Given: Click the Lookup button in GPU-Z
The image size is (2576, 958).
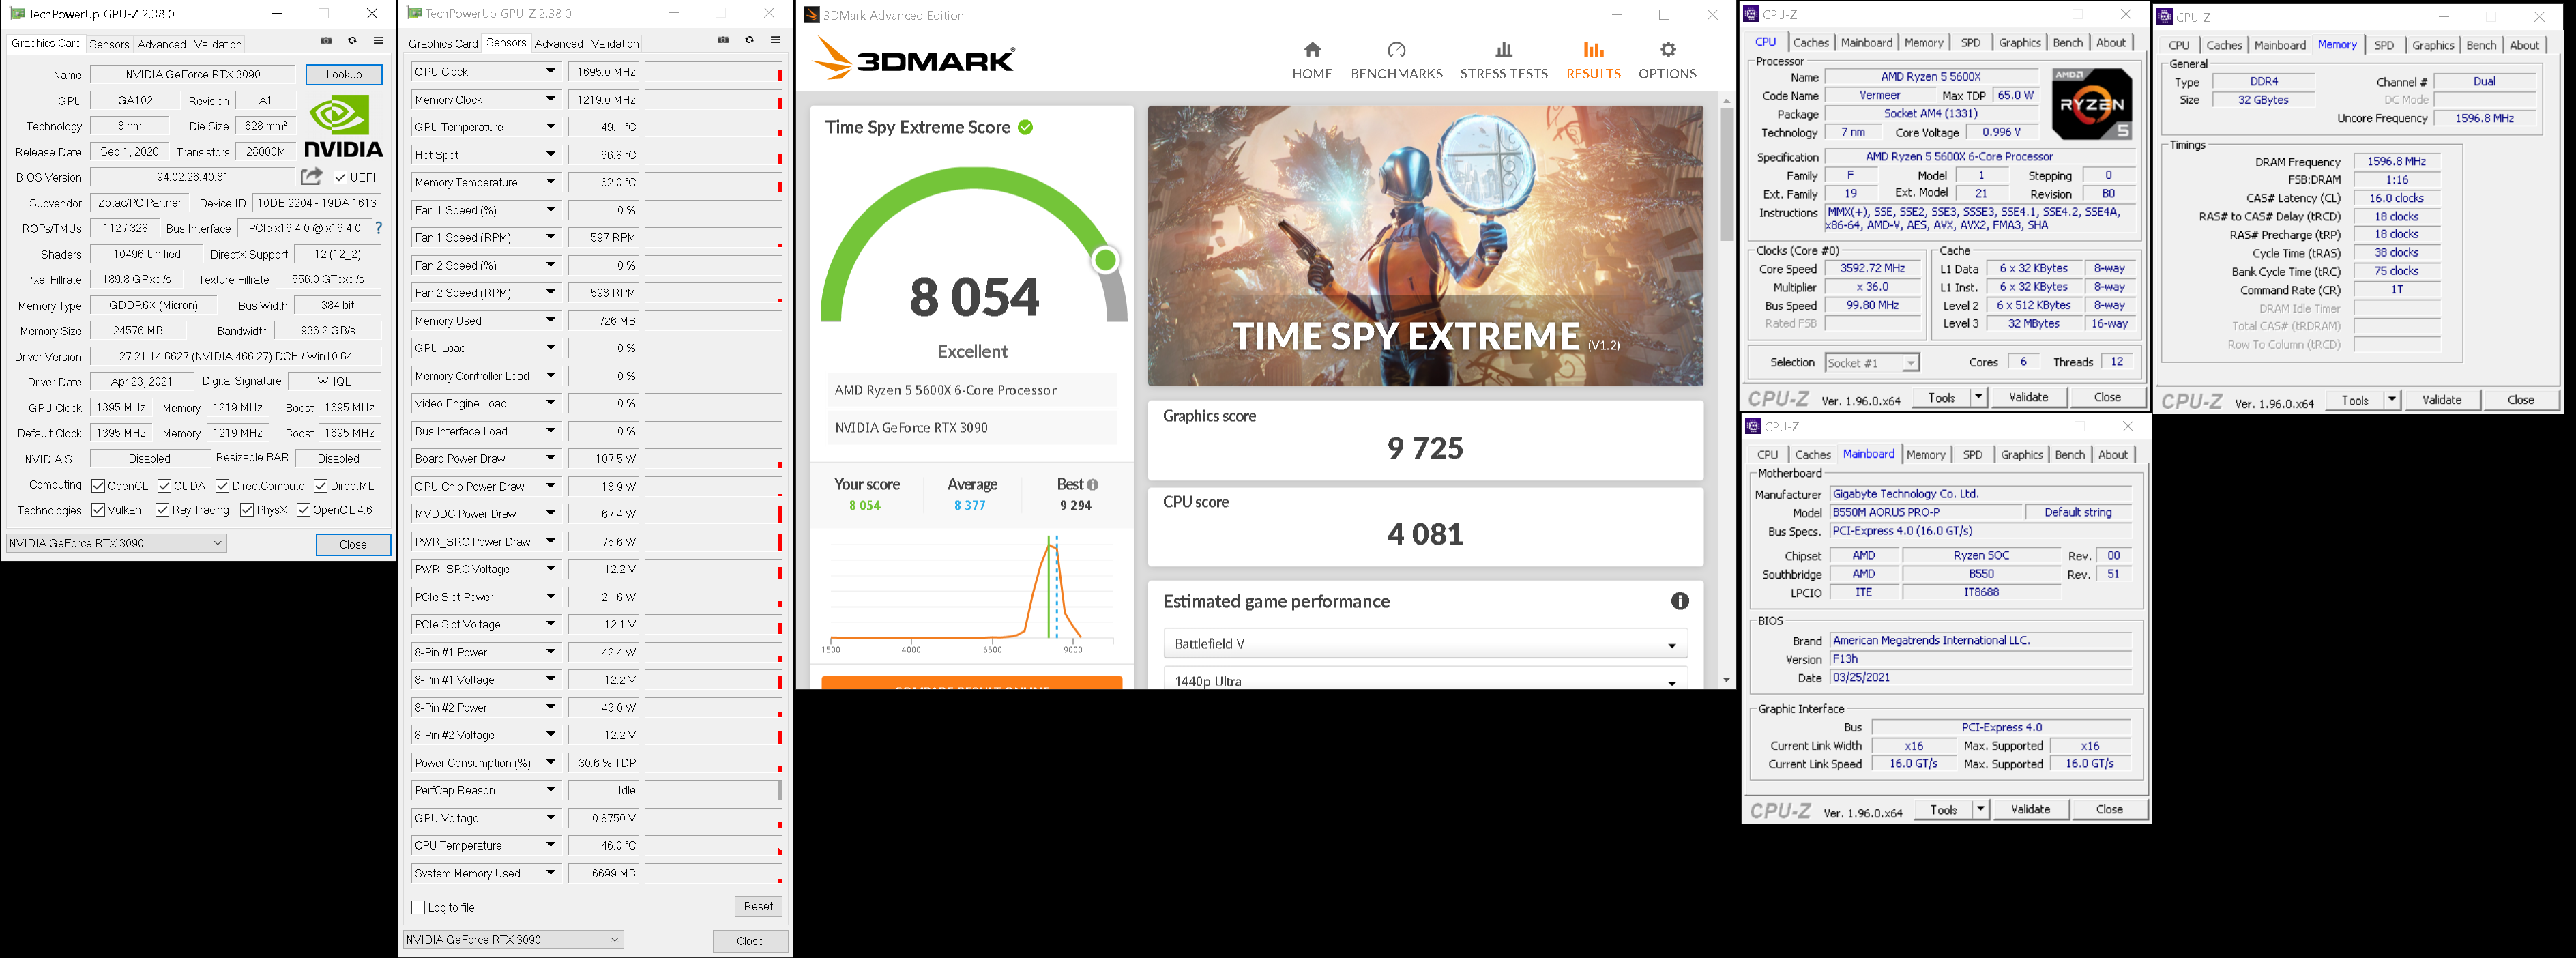Looking at the screenshot, I should coord(344,74).
